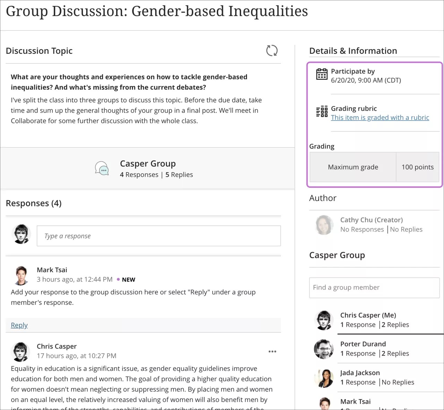Click Porter Durand's profile picture
444x410 pixels.
(324, 349)
